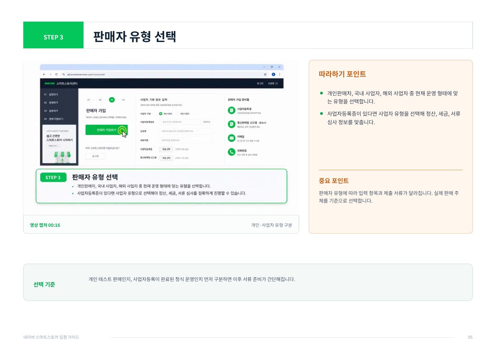
Task: Click the 판매자 가입 준비물 heading
Action: (x=239, y=100)
